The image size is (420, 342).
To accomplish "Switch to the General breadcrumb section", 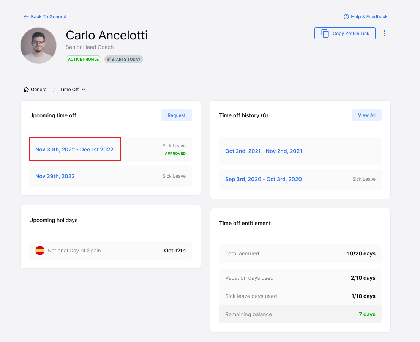I will [x=39, y=89].
